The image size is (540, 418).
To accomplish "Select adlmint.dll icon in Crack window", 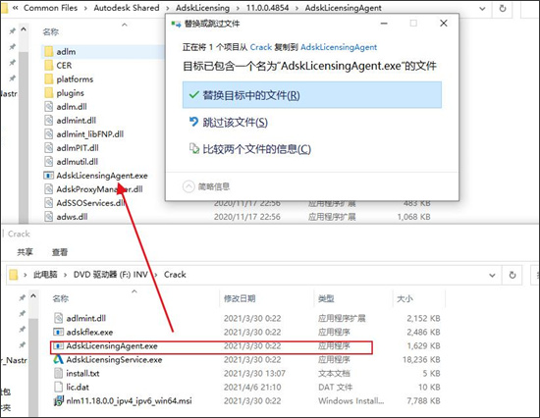I will (x=59, y=318).
